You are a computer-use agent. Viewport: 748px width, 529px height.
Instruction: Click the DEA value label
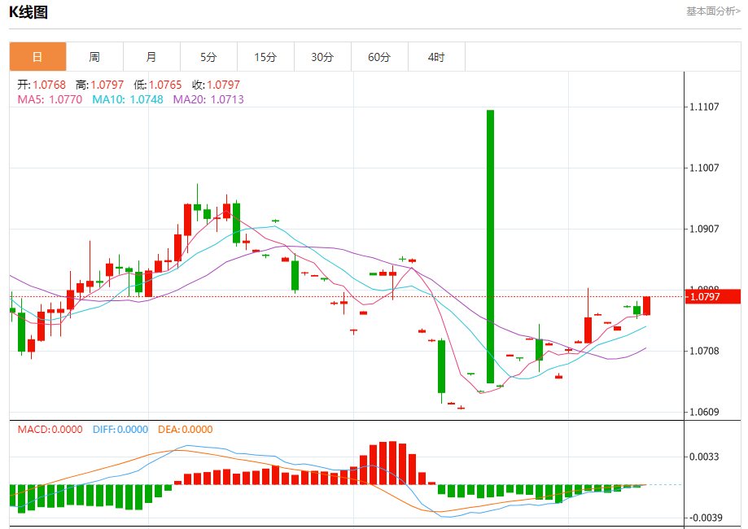(185, 430)
